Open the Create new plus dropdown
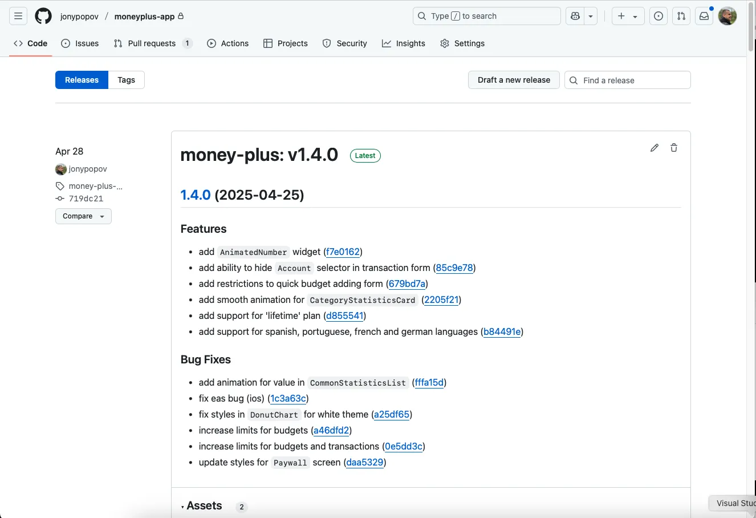The width and height of the screenshot is (756, 518). (628, 16)
